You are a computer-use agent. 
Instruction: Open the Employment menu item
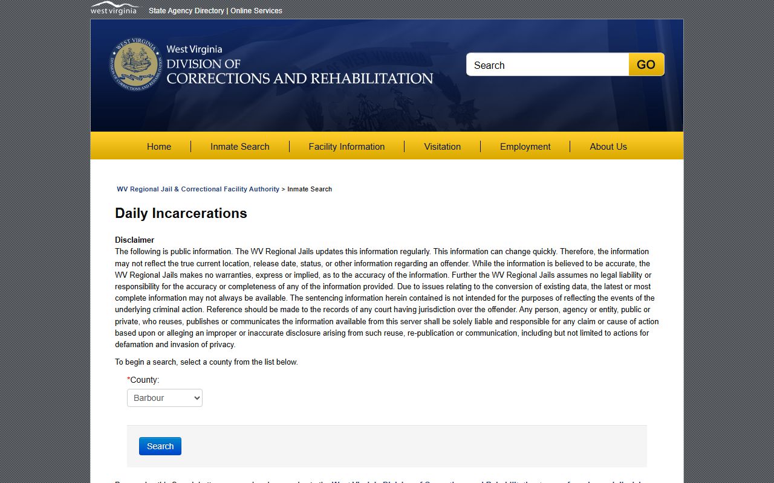pos(525,147)
